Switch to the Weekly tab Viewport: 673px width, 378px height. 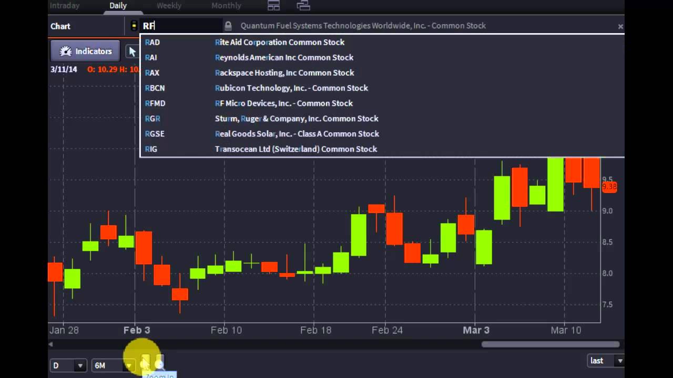pyautogui.click(x=169, y=6)
